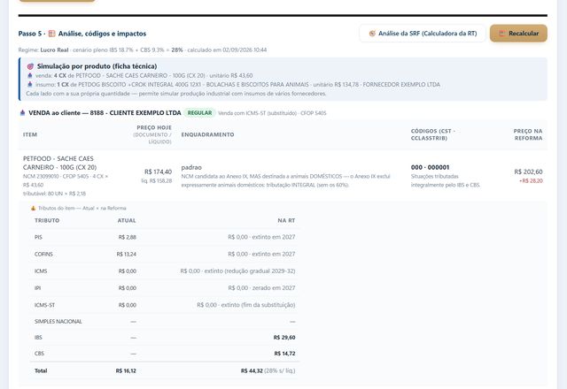Click the icon inside Análise da SRF button
567x389 pixels.
372,34
